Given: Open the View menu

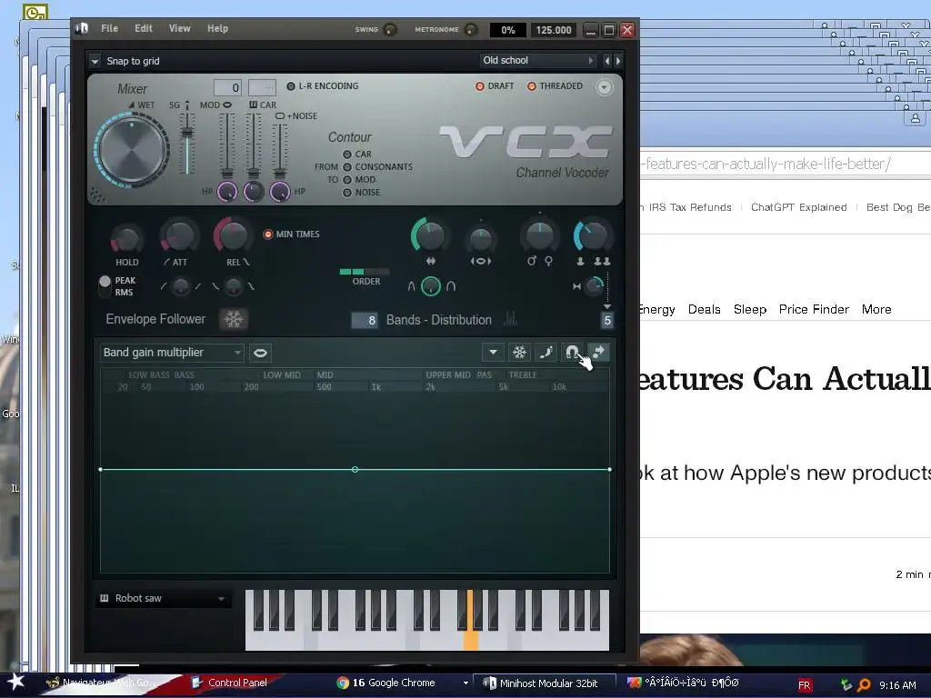Looking at the screenshot, I should pos(179,28).
